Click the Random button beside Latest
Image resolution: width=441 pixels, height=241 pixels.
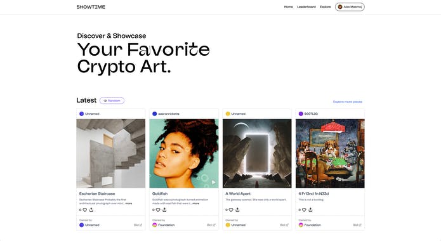point(112,101)
